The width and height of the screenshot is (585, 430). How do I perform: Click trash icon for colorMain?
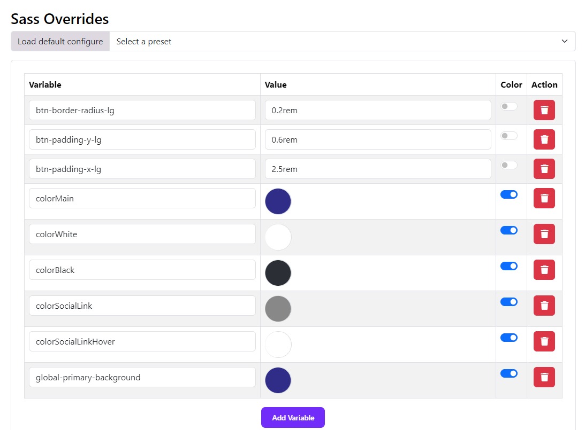[544, 198]
